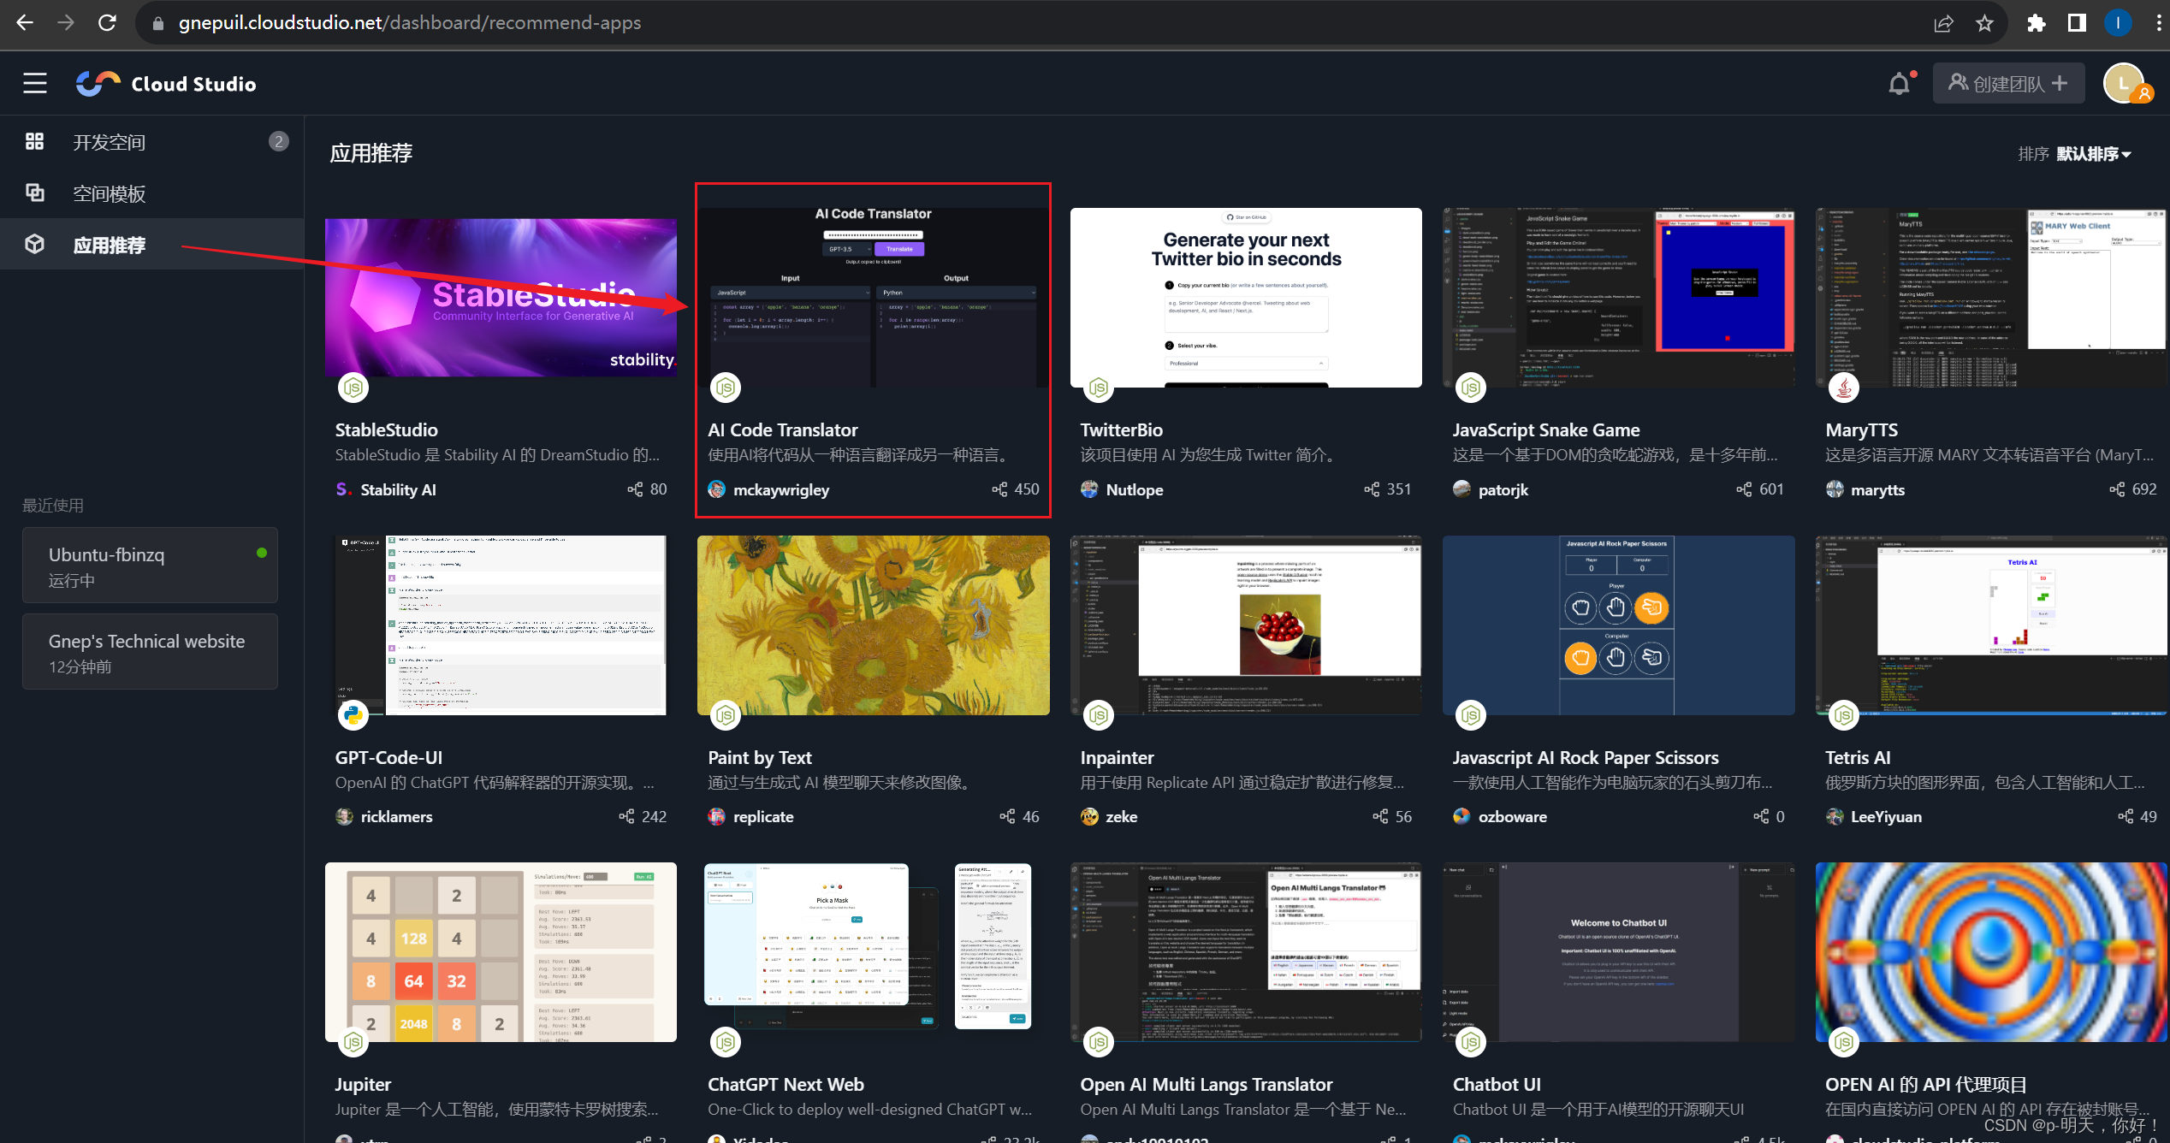
Task: Open browser extensions puzzle icon
Action: (2037, 23)
